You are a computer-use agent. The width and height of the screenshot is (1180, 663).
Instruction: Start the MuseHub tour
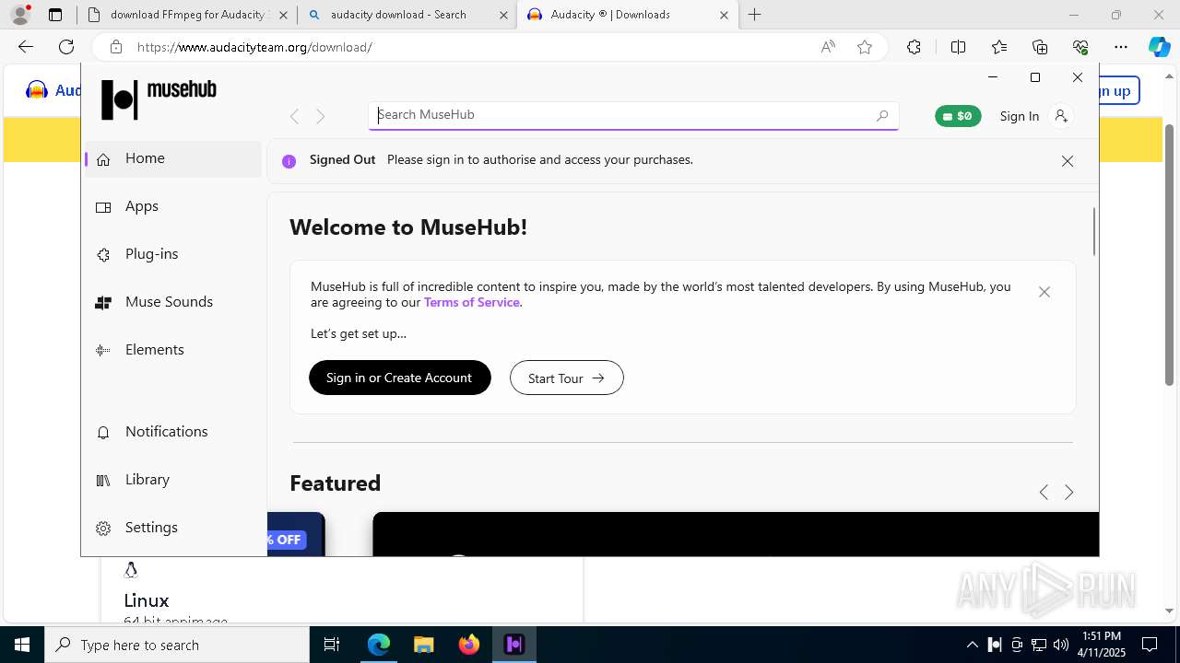pos(567,378)
